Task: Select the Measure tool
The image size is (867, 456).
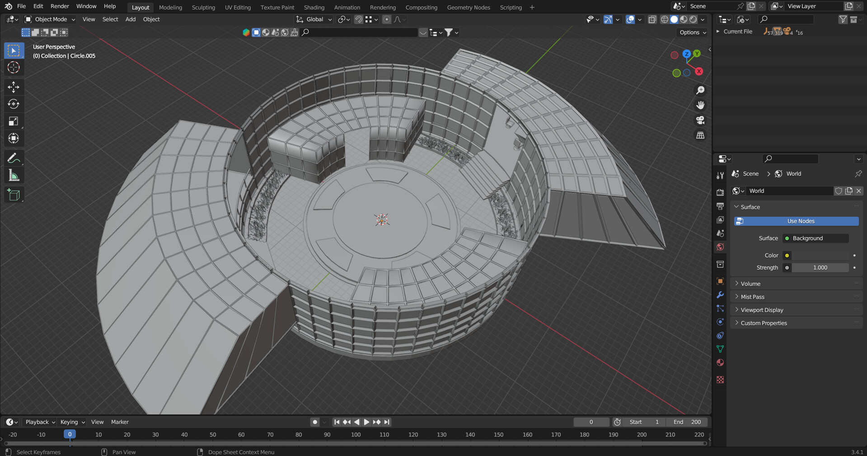Action: coord(14,176)
